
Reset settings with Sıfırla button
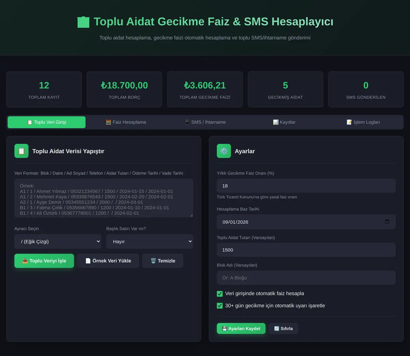click(x=283, y=329)
